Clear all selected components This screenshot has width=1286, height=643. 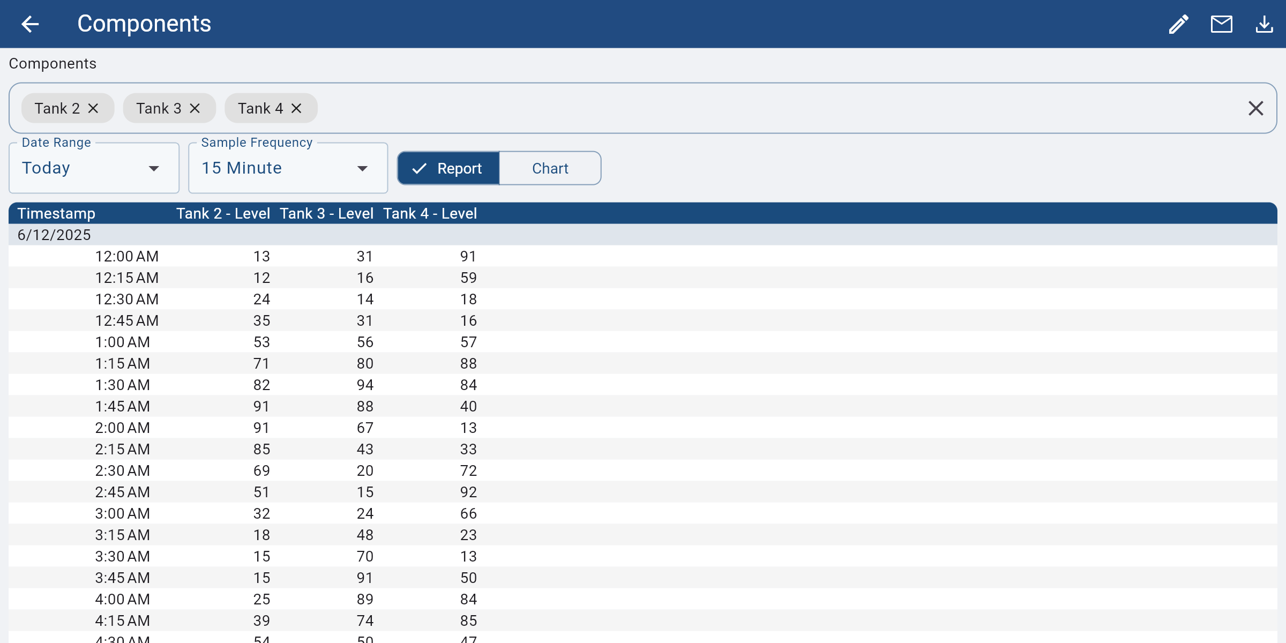[1255, 108]
